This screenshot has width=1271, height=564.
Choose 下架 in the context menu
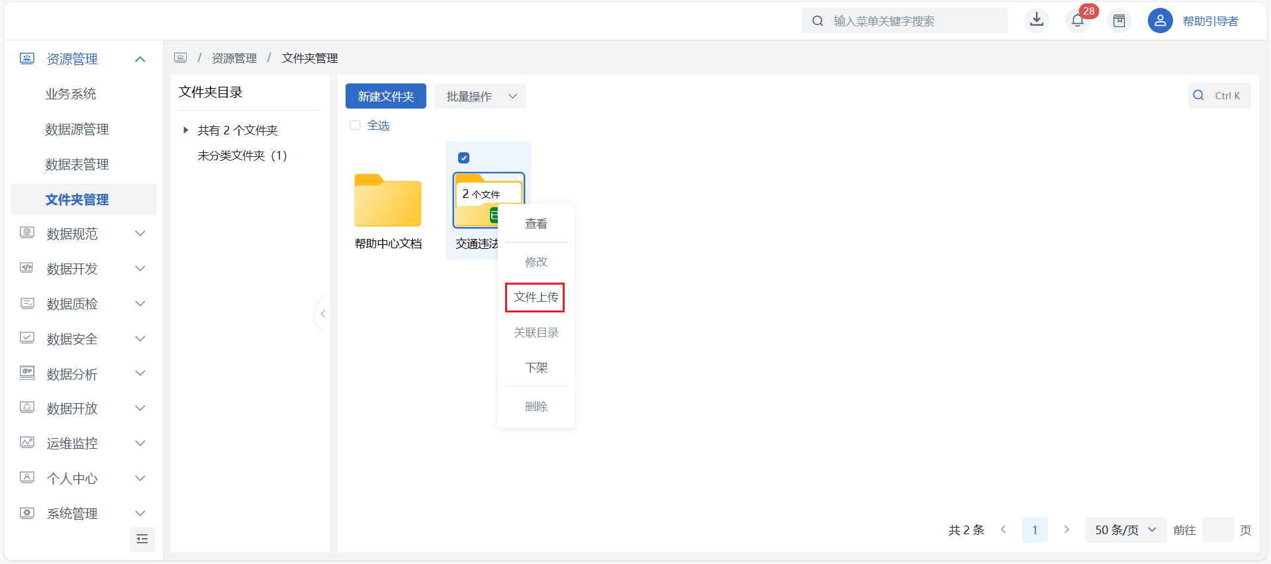point(536,368)
